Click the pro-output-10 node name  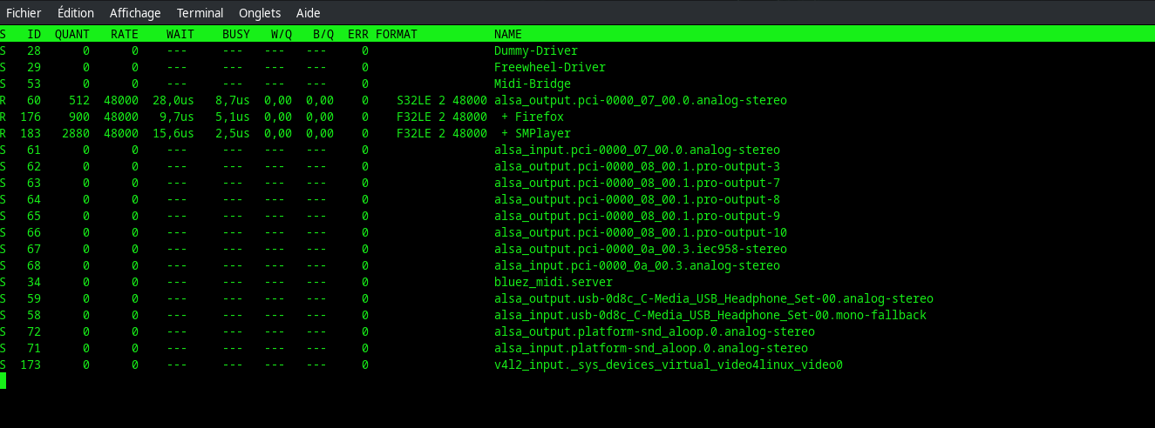(x=641, y=233)
